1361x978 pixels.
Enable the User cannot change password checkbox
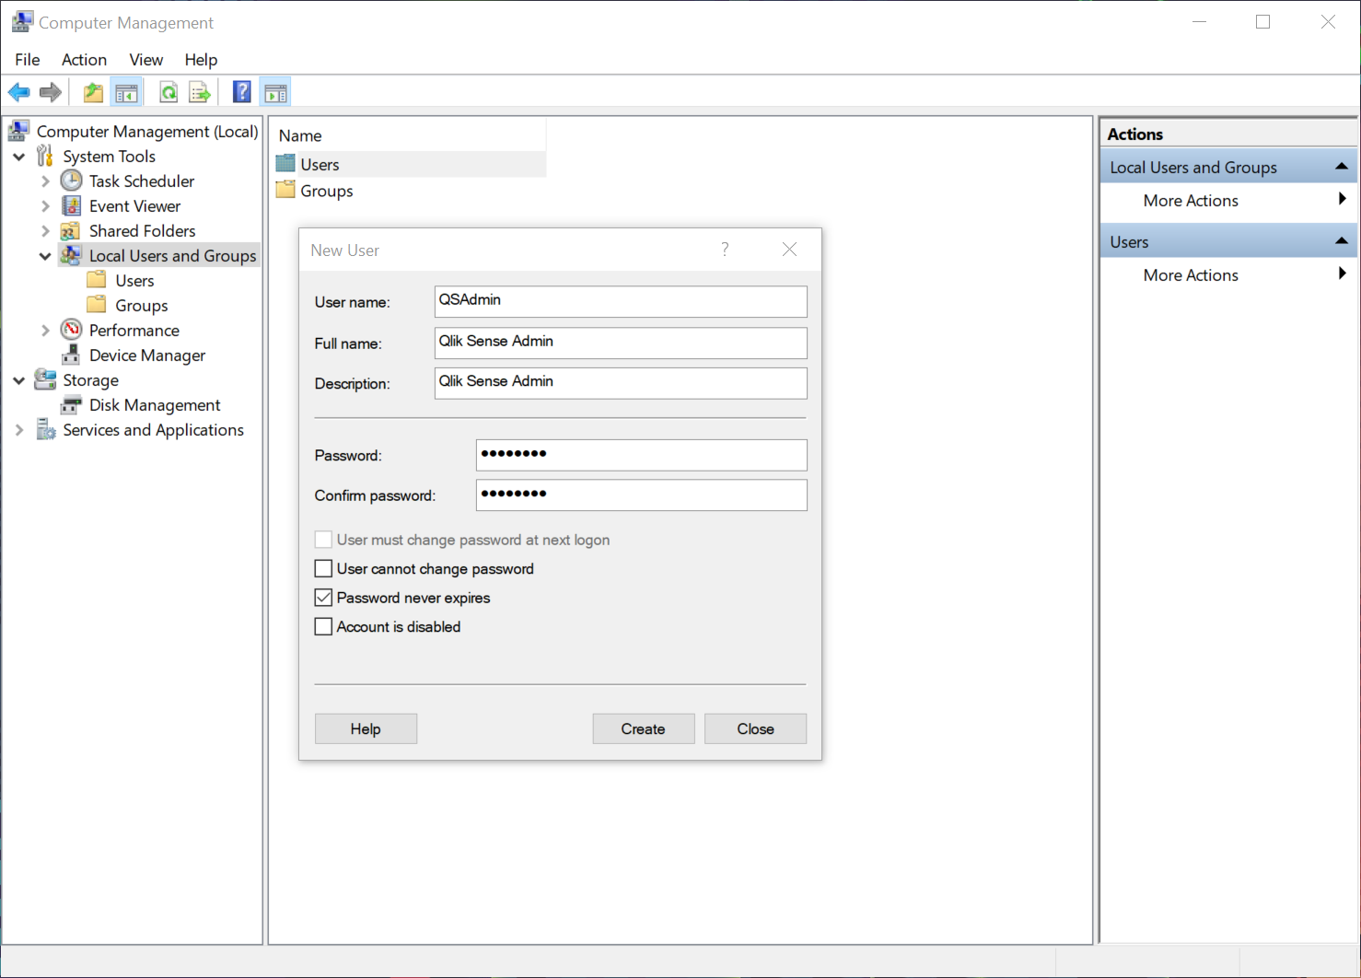coord(323,568)
